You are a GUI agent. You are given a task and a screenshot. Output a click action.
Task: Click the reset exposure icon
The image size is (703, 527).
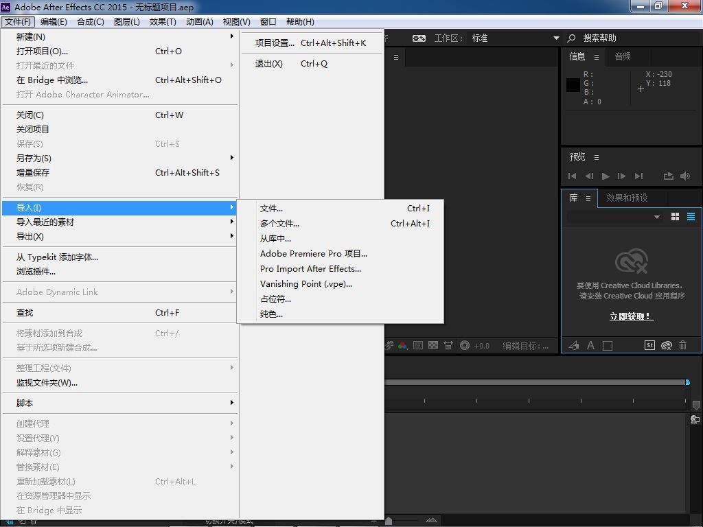pyautogui.click(x=465, y=345)
